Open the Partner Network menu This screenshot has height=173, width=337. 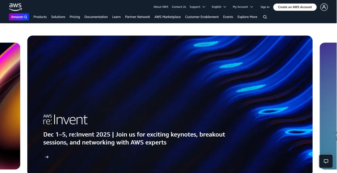(138, 17)
